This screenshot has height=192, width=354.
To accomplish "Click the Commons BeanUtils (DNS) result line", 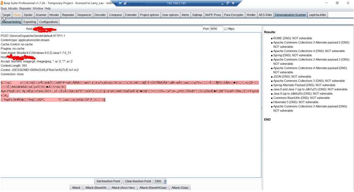I will [302, 98].
